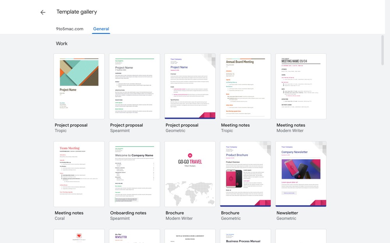Open the Mutual Nondisclosure Agreement thumbnail
The width and height of the screenshot is (390, 243).
point(190,236)
